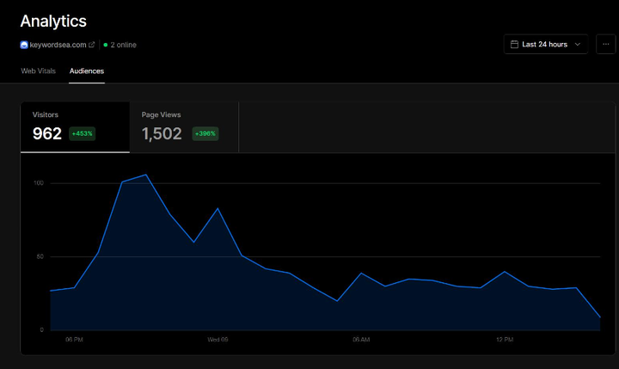
Task: Click the chart peak above 100 visitors
Action: pos(145,175)
